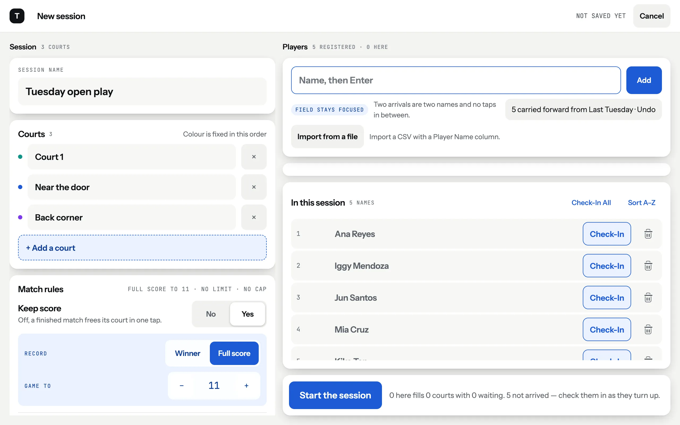The width and height of the screenshot is (680, 425).
Task: Click the blue colour dot for Near the door
Action: (20, 187)
